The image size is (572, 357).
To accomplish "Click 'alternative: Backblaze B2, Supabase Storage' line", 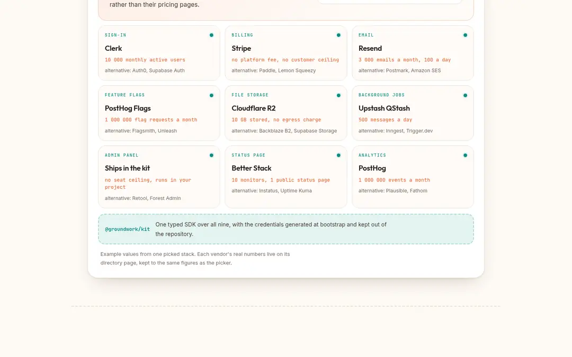I will coord(284,131).
